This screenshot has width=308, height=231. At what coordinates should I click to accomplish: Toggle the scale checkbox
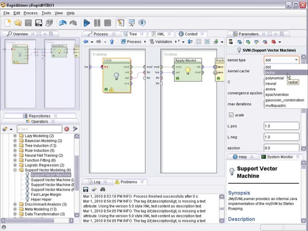[231, 115]
